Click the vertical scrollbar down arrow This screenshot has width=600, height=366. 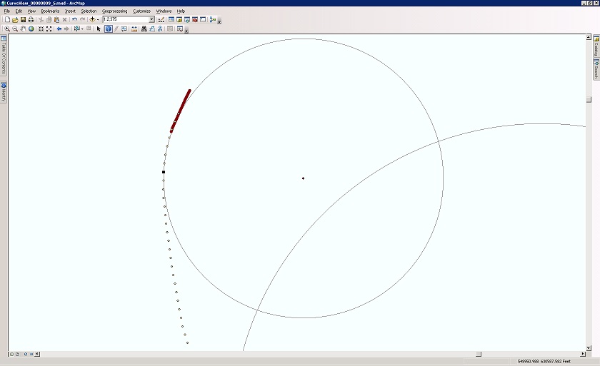(589, 348)
